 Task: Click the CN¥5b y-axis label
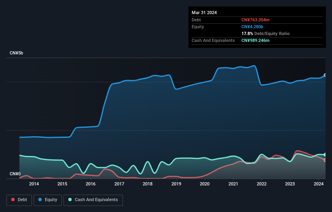point(17,53)
